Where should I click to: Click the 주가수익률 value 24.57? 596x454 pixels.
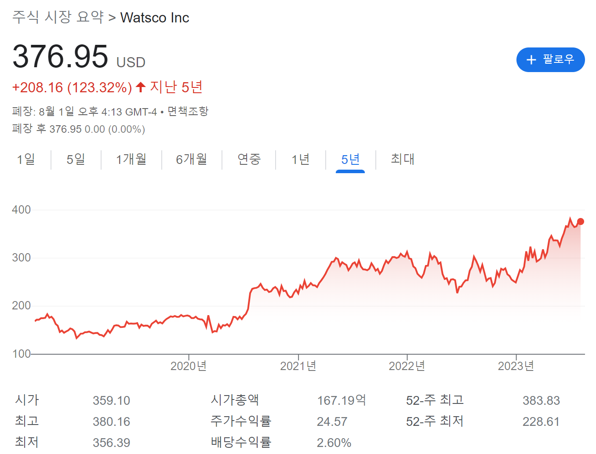point(332,421)
